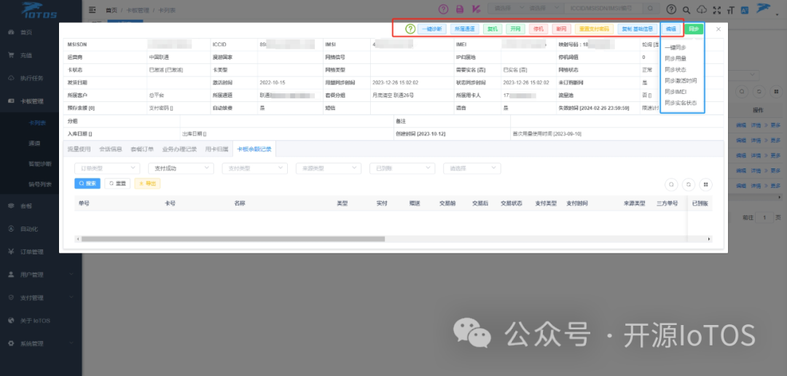Screen dimensions: 787x376
Task: Click the blue language translate icon
Action: point(745,9)
